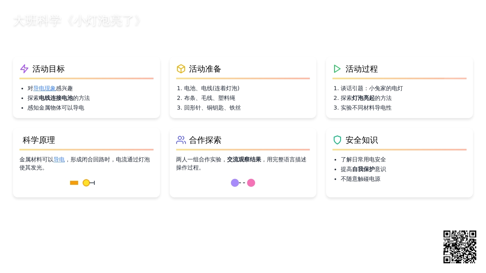Select the people icon next to 合作探索

tap(181, 140)
